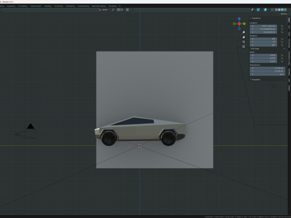Screen dimensions: 291x218
Task: Switch perspective/orthographic with the grid icon
Action: coord(244,47)
